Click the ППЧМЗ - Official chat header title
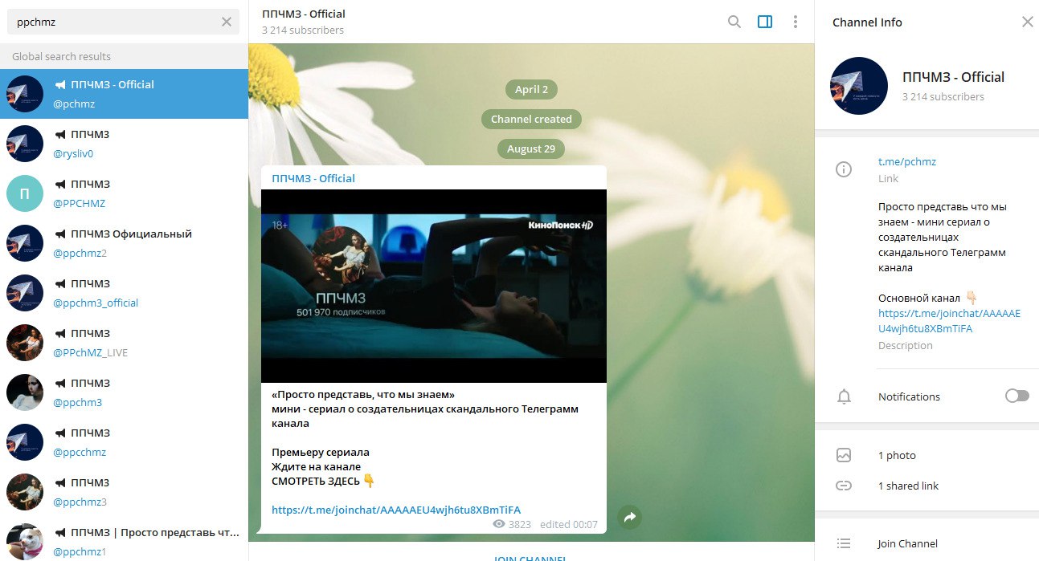The width and height of the screenshot is (1039, 561). 304,14
